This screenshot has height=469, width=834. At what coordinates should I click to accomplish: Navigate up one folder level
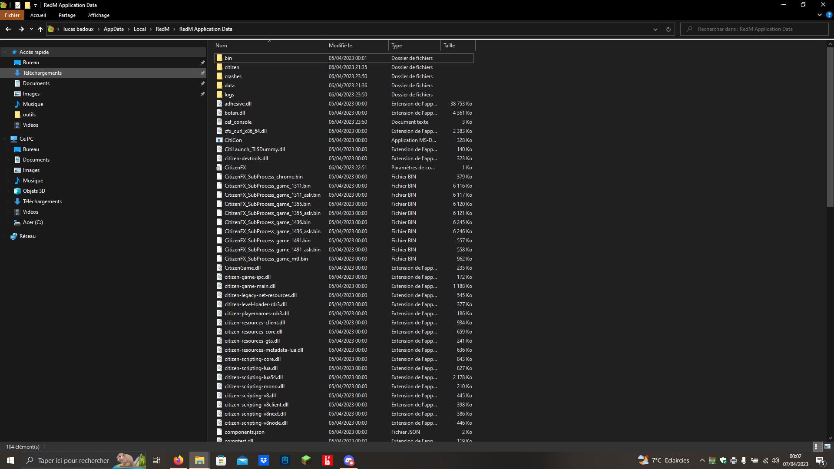(x=40, y=29)
